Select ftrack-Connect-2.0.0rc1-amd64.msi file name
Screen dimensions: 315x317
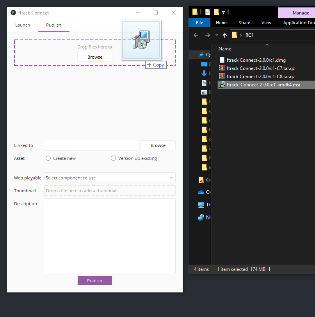click(x=263, y=85)
